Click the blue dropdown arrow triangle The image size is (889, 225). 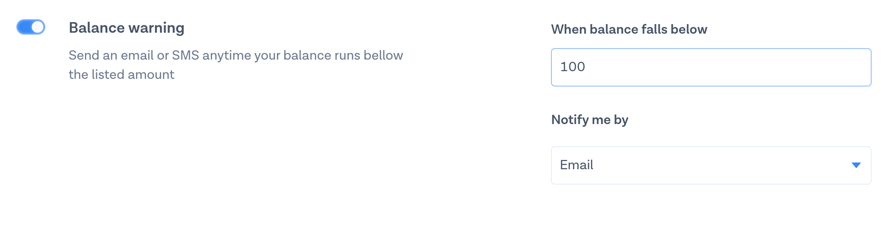[x=856, y=165]
